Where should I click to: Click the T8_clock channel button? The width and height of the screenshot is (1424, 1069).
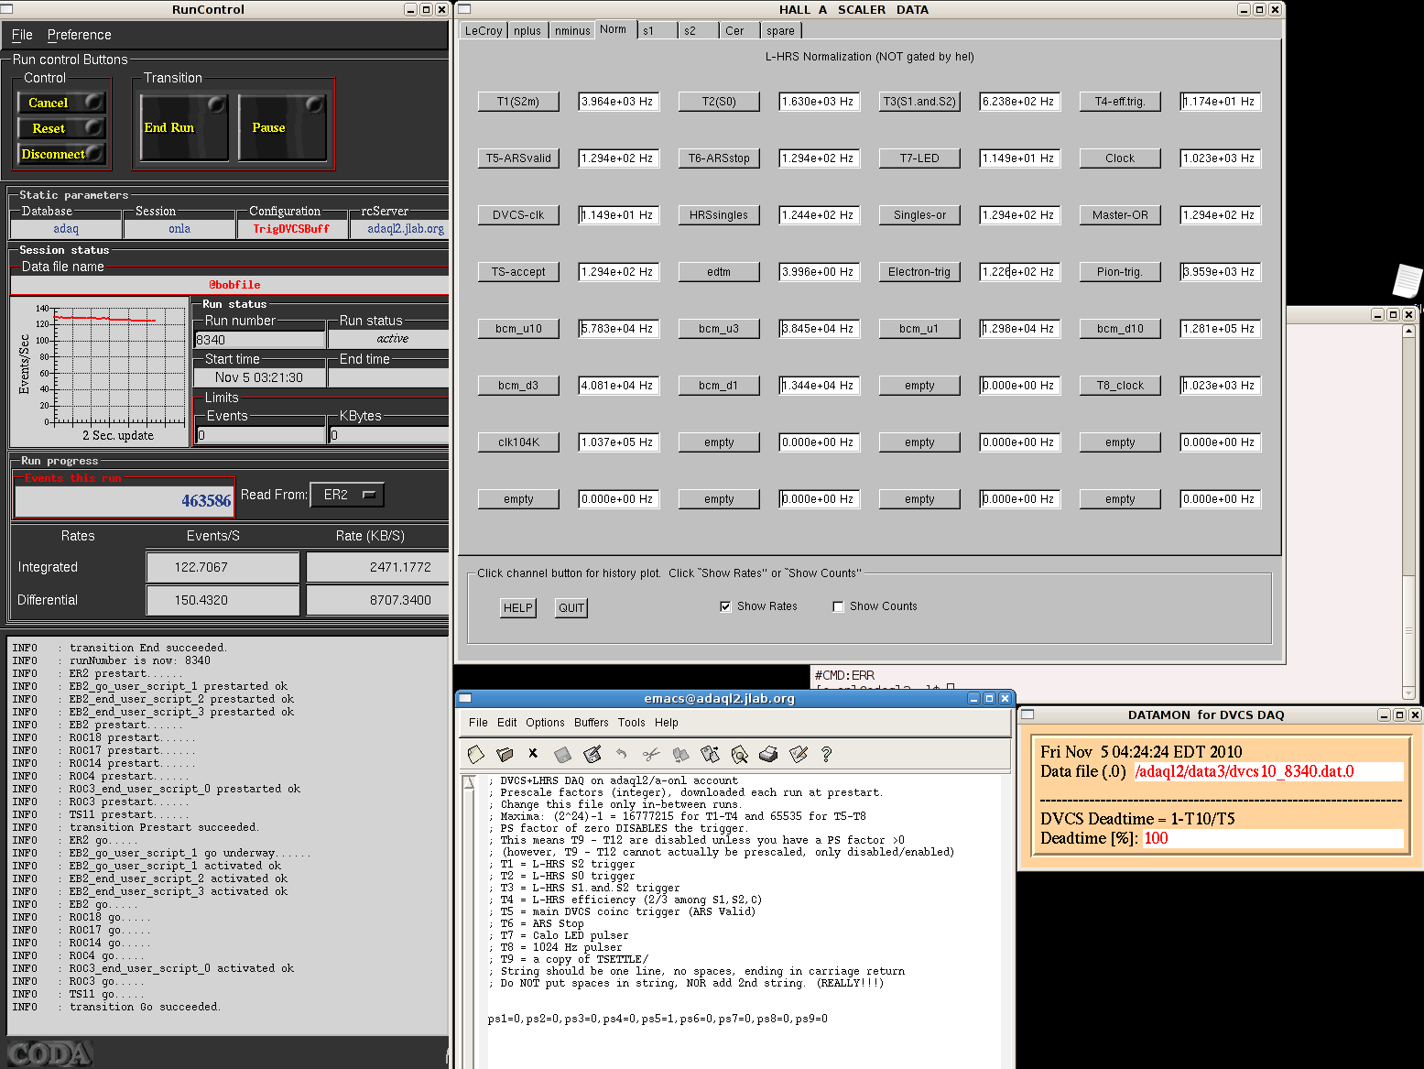point(1120,386)
